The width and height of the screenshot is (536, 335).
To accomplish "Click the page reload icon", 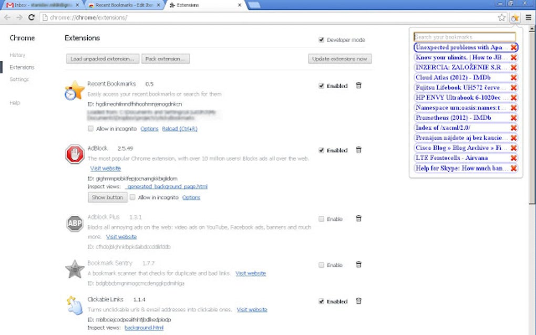I will click(32, 17).
